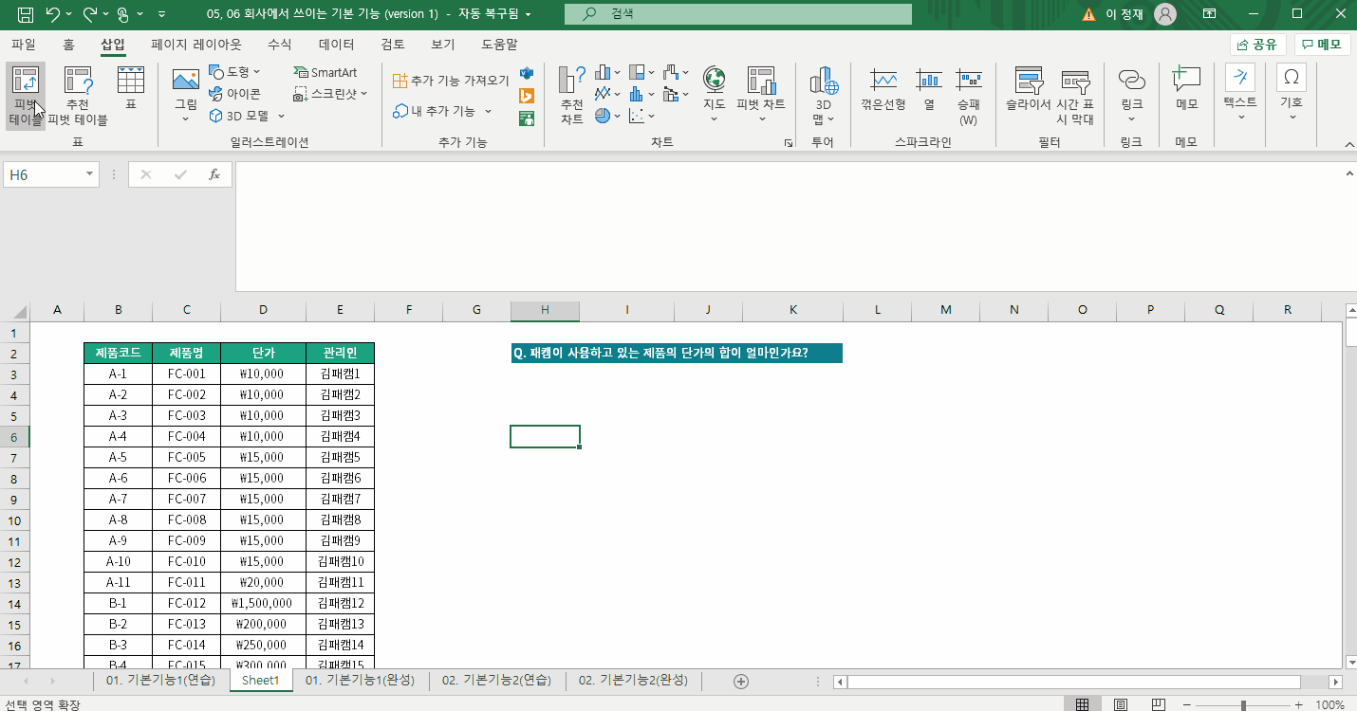Save the workbook from the Quick Access Toolbar
The height and width of the screenshot is (711, 1357).
coord(26,14)
